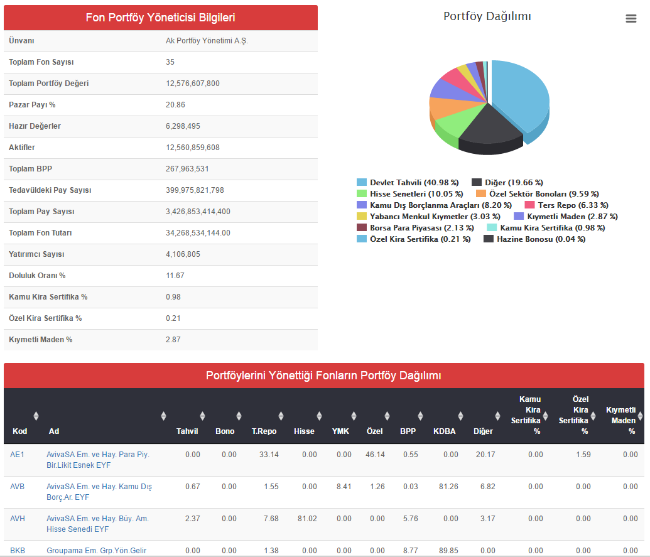The image size is (650, 557).
Task: Toggle Yabancı Menkul Kıymetler legend item
Action: pos(429,216)
